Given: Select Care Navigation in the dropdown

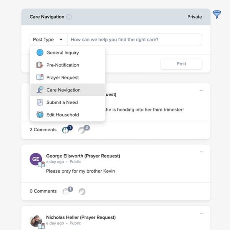Looking at the screenshot, I should (x=67, y=90).
